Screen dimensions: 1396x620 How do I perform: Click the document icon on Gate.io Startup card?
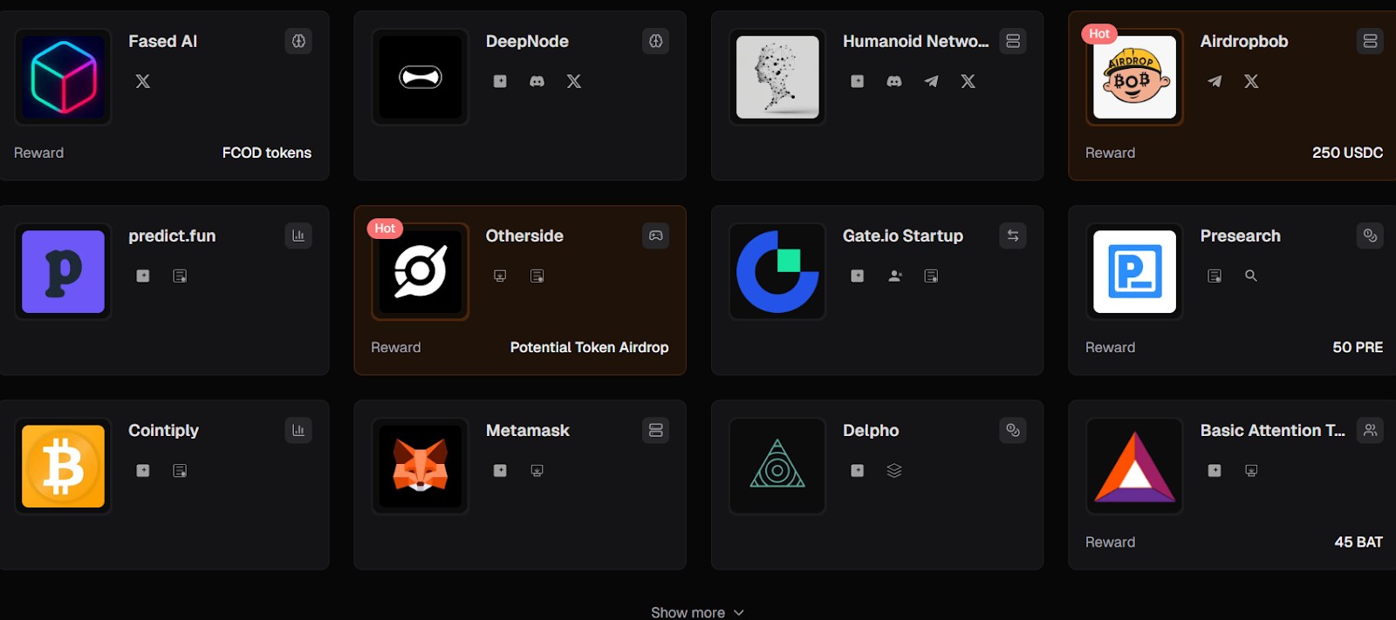point(932,276)
